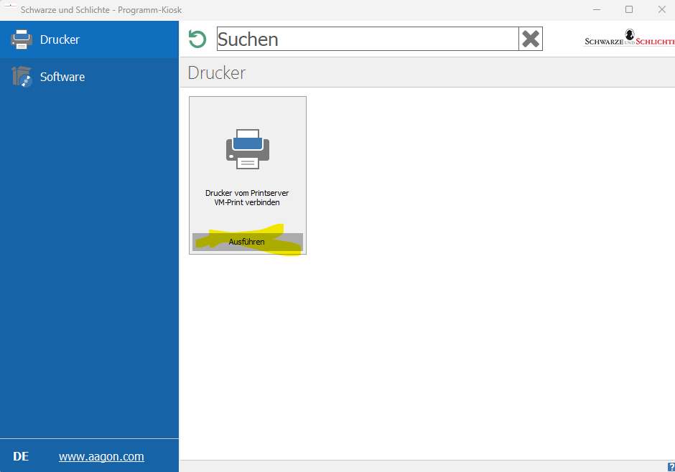Maximize the Programm-Kiosk window
The image size is (675, 472).
(629, 9)
